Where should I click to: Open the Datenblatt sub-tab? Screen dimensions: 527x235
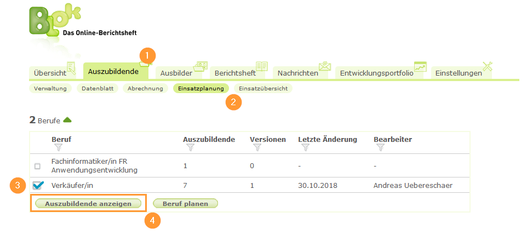click(x=97, y=88)
